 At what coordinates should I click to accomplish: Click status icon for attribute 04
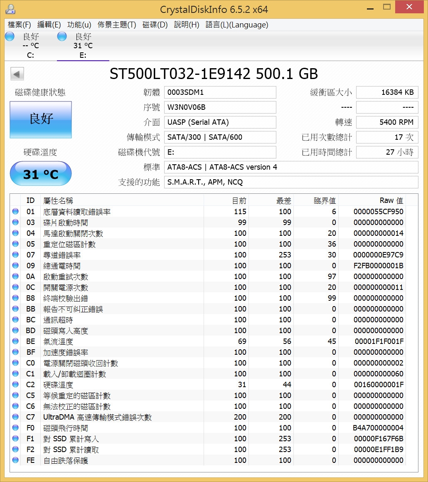(15, 233)
